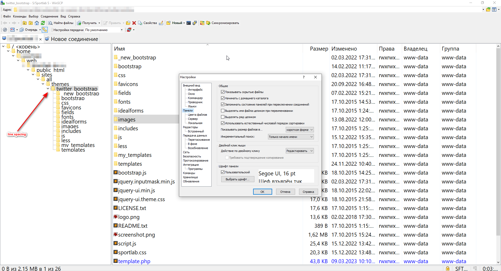This screenshot has width=501, height=271.
Task: Click the parent directory folder icon
Action: coord(25,23)
